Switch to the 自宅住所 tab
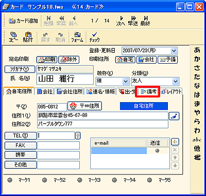This screenshot has height=196, width=206. 19,91
